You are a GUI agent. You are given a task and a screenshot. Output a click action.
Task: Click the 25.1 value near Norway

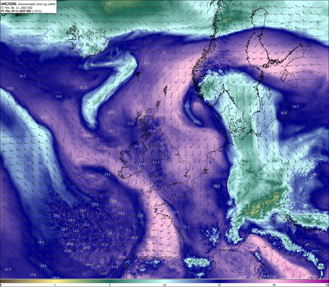click(x=197, y=104)
